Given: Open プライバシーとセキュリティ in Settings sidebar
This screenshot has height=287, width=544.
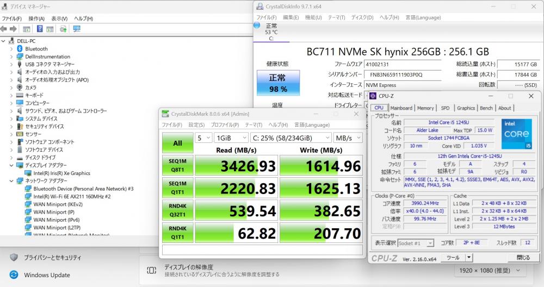Looking at the screenshot, I should click(52, 257).
